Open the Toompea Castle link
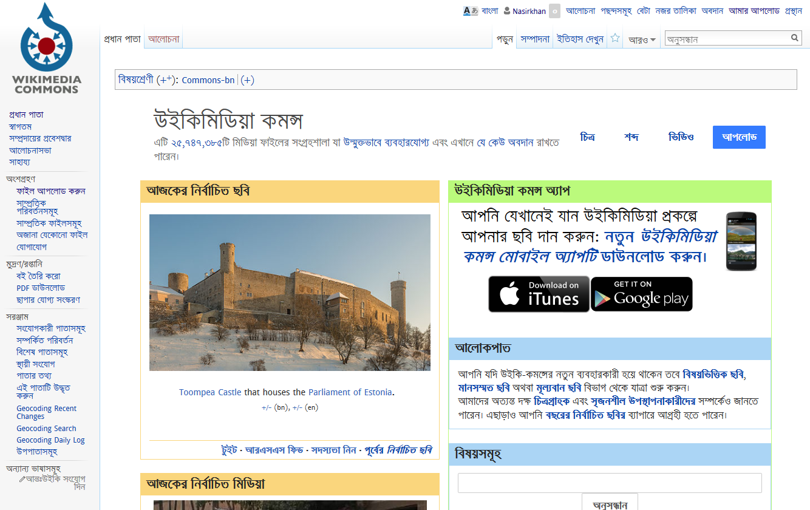This screenshot has width=810, height=510. point(209,392)
